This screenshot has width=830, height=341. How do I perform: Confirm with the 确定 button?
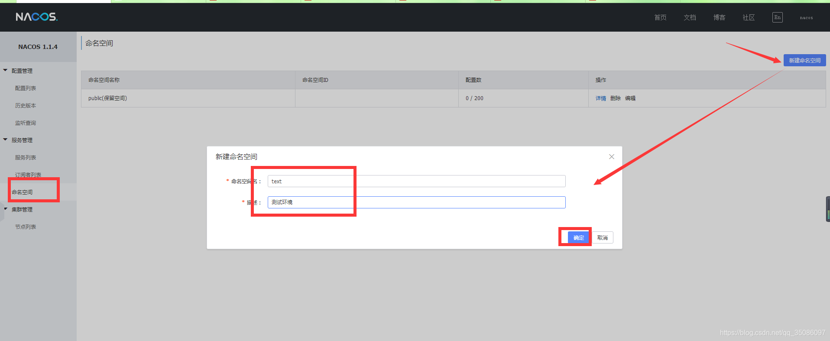point(578,237)
